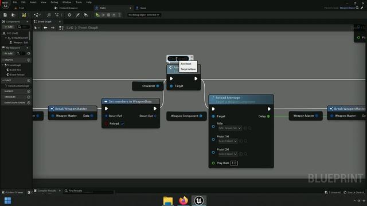Open the Find in Blueprint magnifier tool

tap(49, 15)
